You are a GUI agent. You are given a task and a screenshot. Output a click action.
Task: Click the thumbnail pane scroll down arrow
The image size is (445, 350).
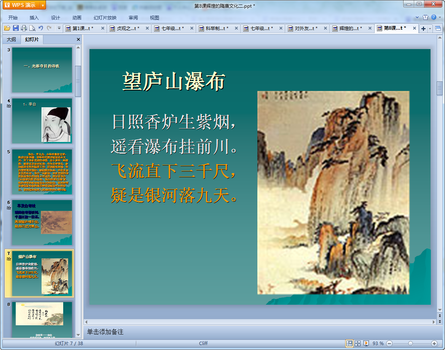point(78,335)
